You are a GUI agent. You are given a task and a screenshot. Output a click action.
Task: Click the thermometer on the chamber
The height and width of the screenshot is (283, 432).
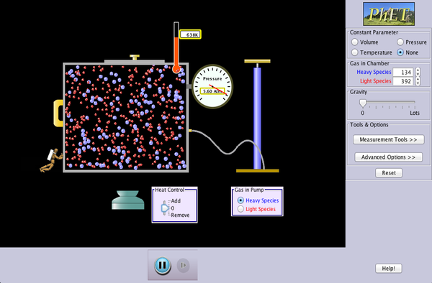176,47
